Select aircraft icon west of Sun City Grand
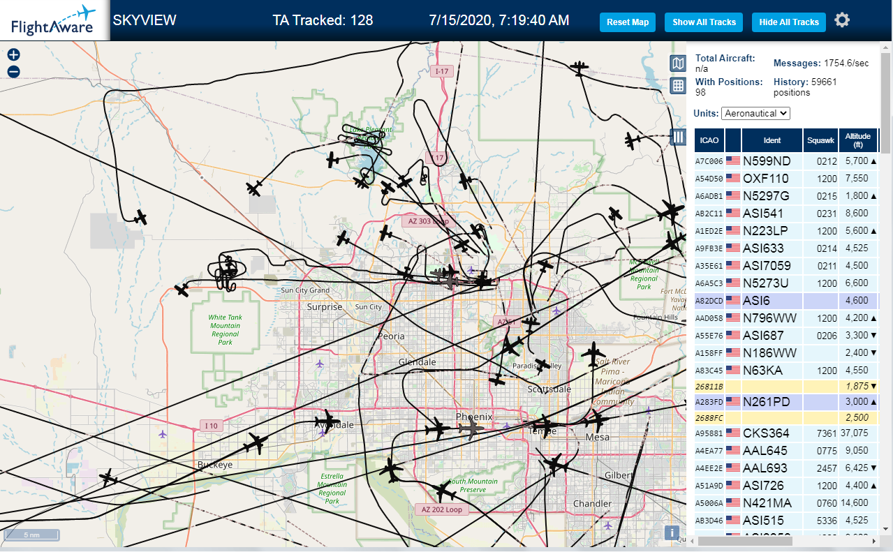893x552 pixels. pyautogui.click(x=182, y=289)
